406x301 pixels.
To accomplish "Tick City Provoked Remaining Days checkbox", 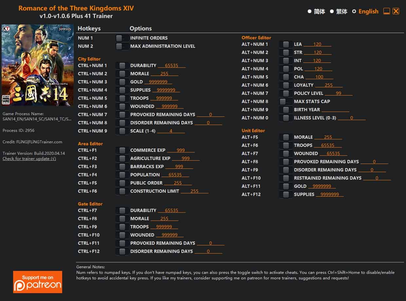I will click(122, 115).
